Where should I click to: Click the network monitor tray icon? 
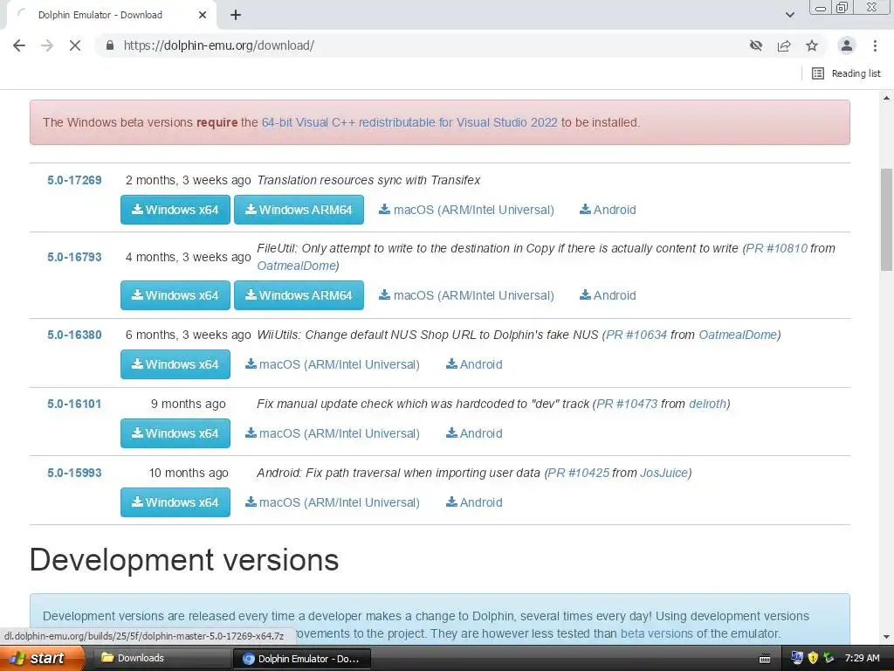pos(797,658)
